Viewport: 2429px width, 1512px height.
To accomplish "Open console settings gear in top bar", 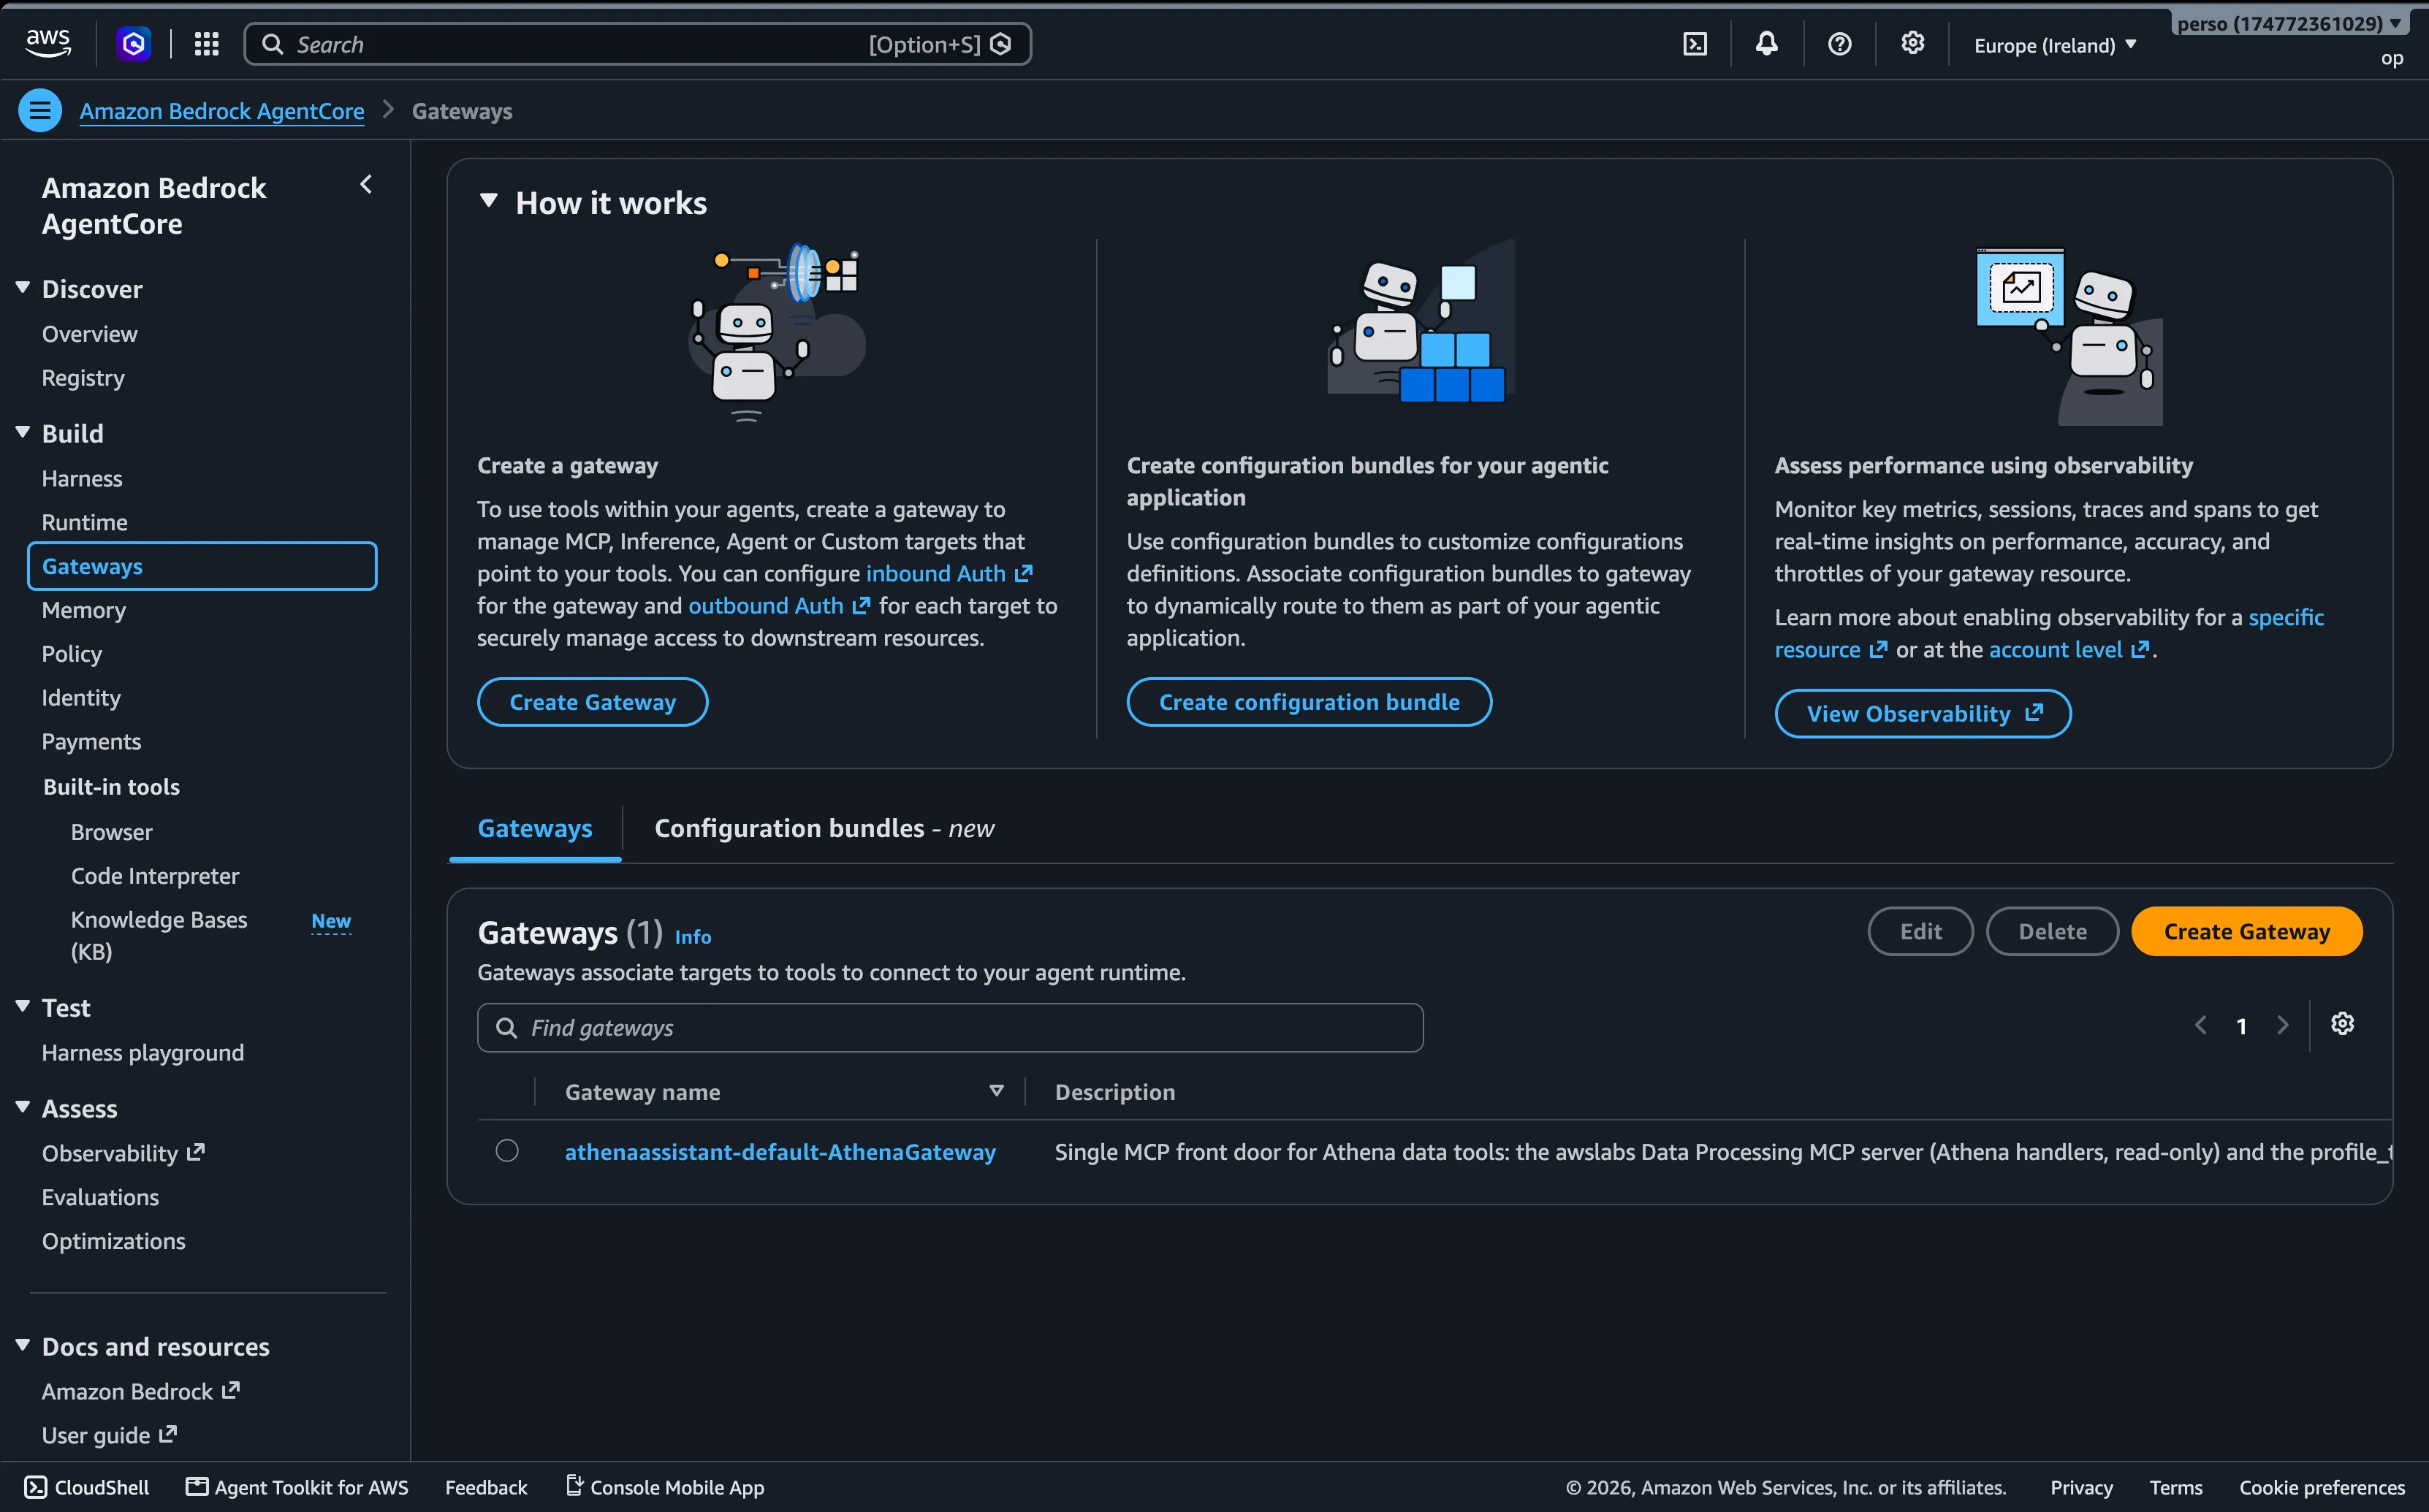I will pos(1912,43).
